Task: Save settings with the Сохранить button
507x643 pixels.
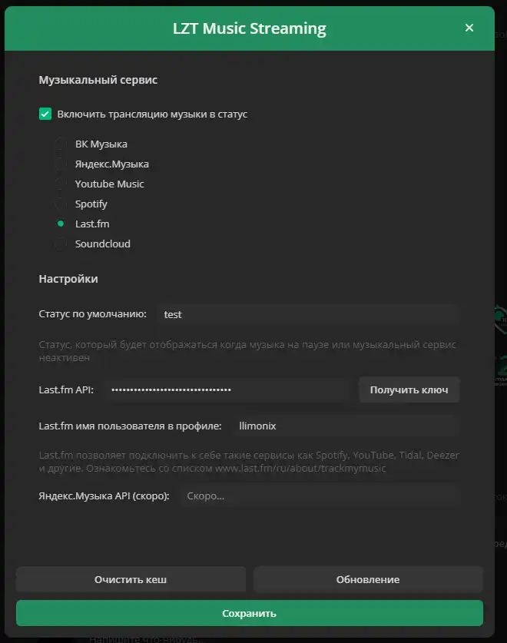Action: [x=249, y=614]
